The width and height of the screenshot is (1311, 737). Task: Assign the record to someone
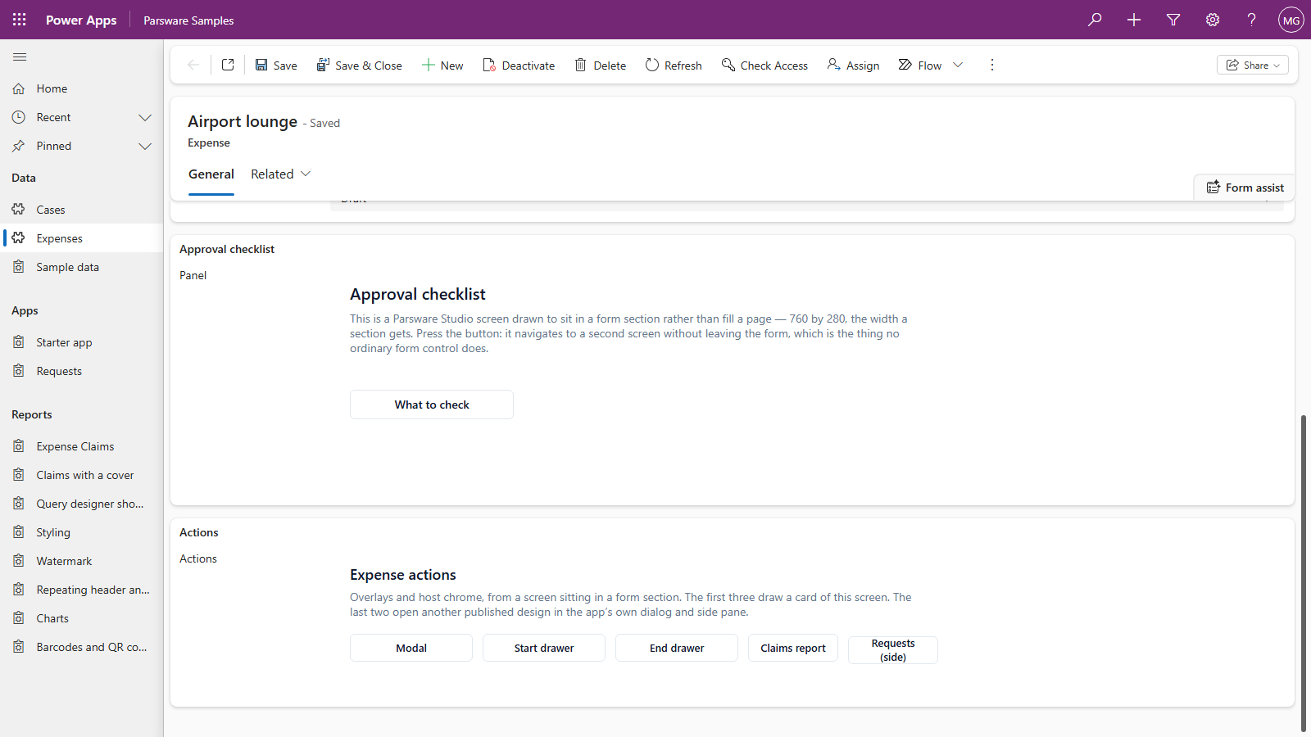(853, 65)
